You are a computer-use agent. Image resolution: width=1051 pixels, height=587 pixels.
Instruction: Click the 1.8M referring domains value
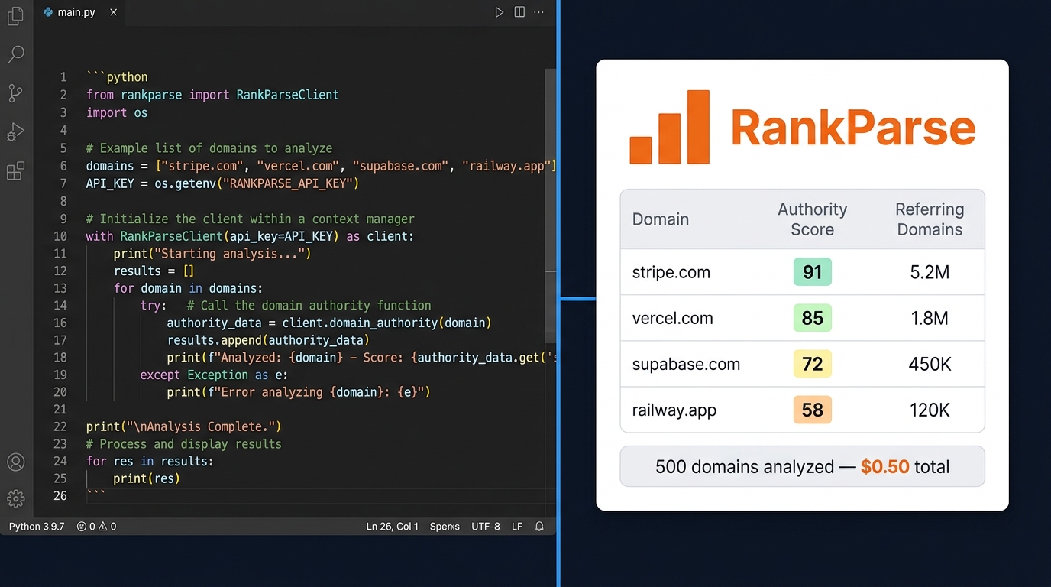930,319
